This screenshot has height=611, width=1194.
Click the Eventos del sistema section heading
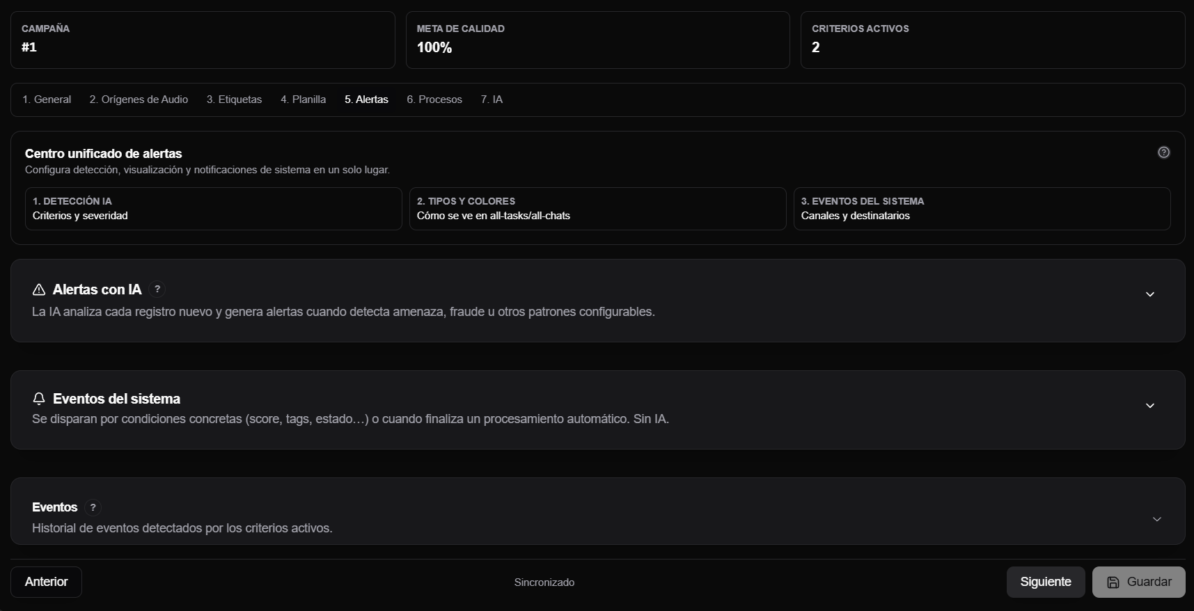click(x=116, y=399)
